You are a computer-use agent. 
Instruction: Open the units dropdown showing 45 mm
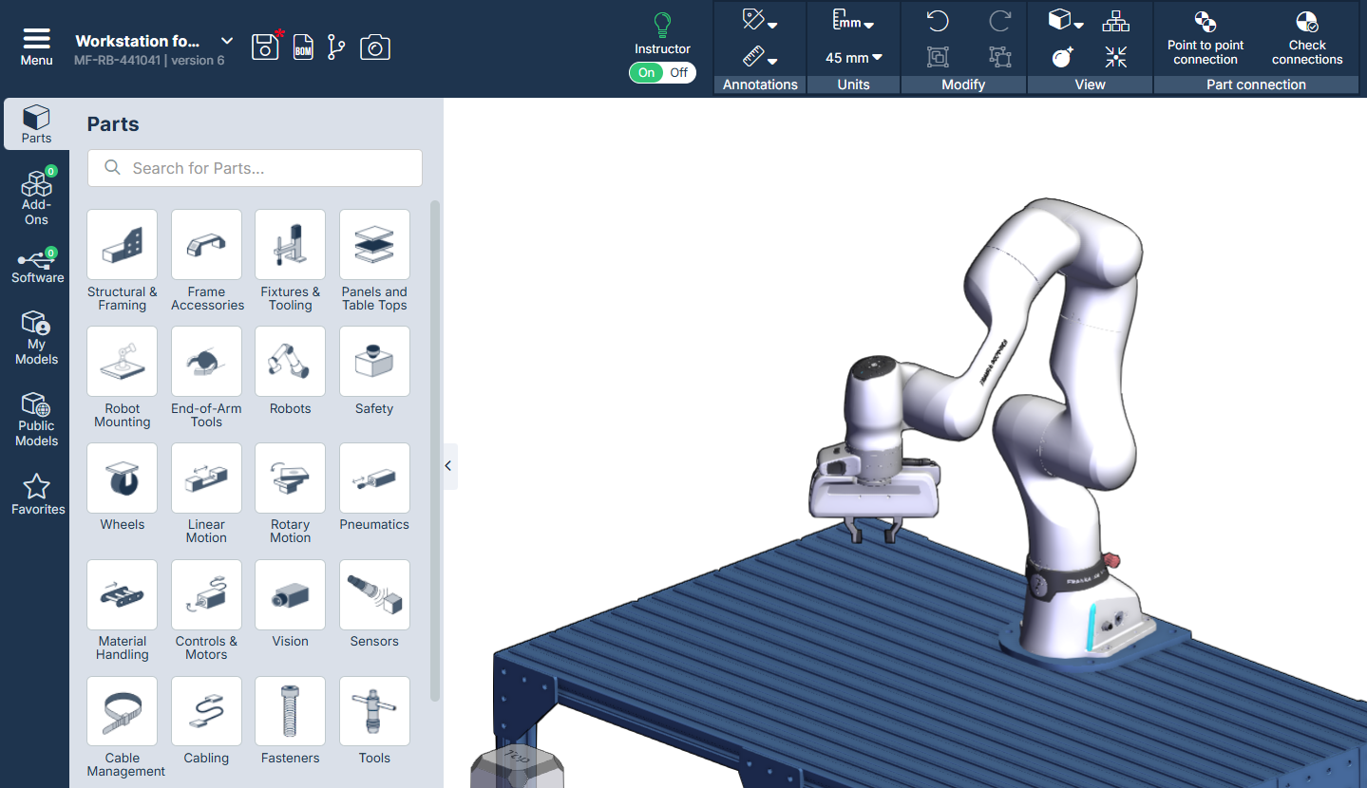852,57
